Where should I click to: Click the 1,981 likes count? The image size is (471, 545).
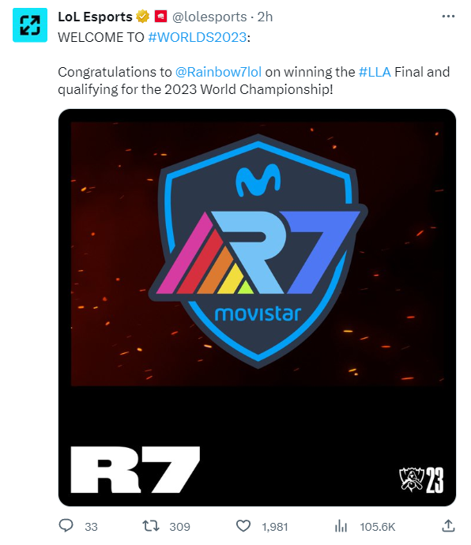pos(275,527)
